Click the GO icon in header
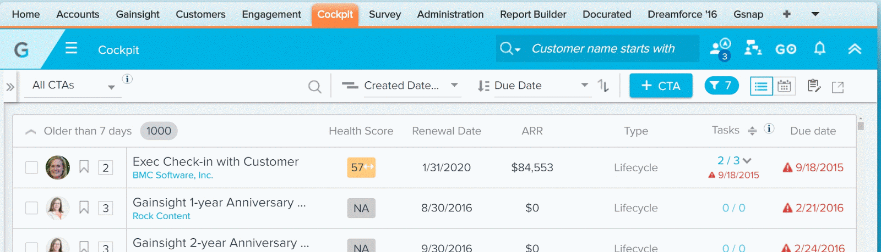 tap(786, 49)
